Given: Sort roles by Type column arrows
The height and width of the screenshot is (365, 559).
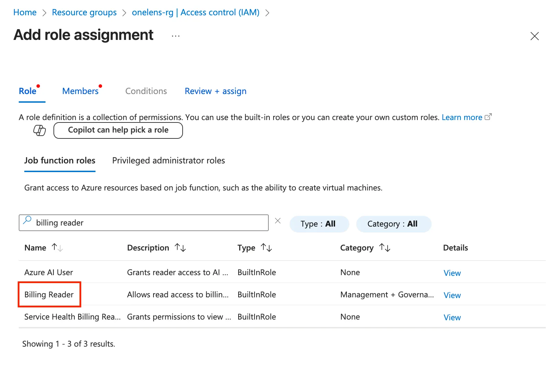Looking at the screenshot, I should pyautogui.click(x=266, y=248).
